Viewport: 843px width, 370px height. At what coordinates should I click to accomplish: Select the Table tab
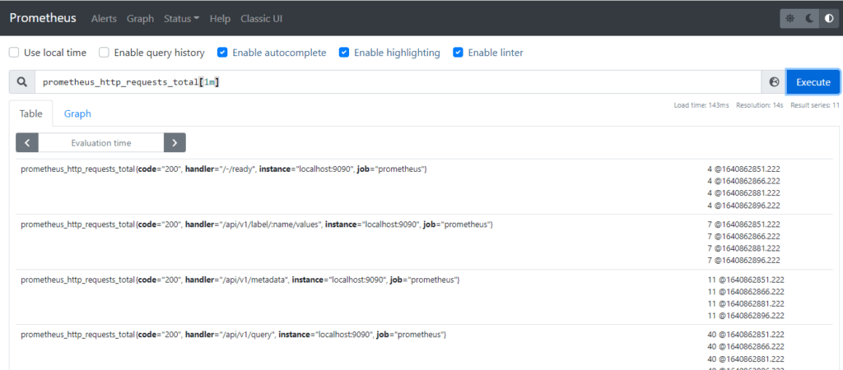tap(30, 113)
